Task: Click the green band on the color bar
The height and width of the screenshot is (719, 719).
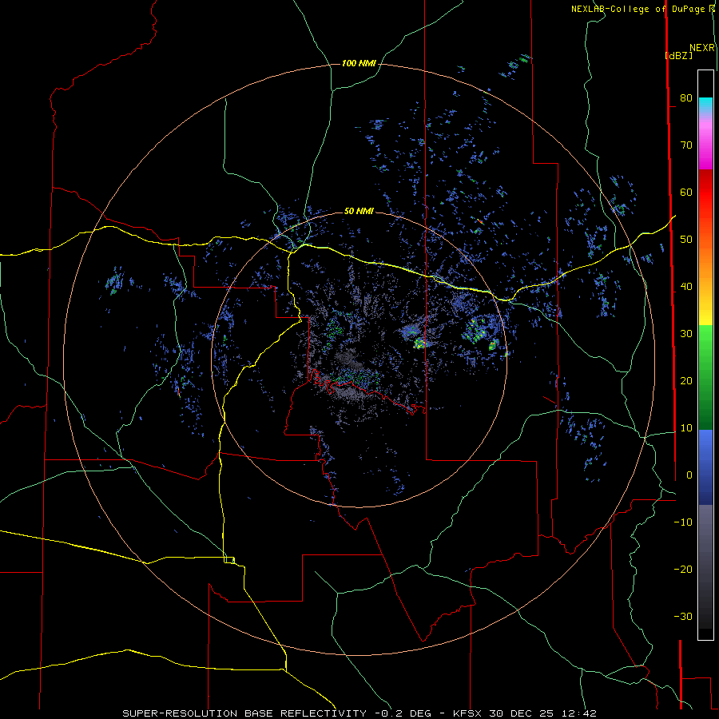Action: [705, 377]
